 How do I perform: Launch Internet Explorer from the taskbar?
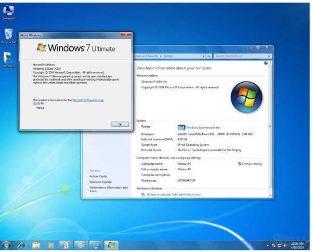21,245
